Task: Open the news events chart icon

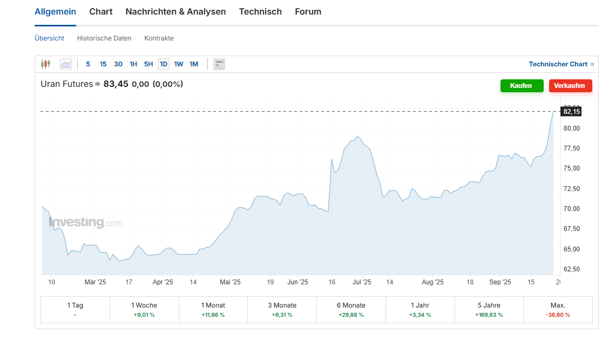Action: coord(219,64)
